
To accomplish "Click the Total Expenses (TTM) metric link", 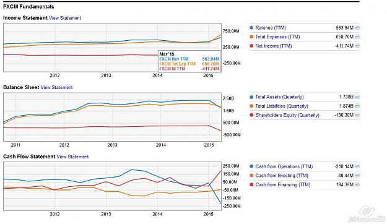I will 277,37.
